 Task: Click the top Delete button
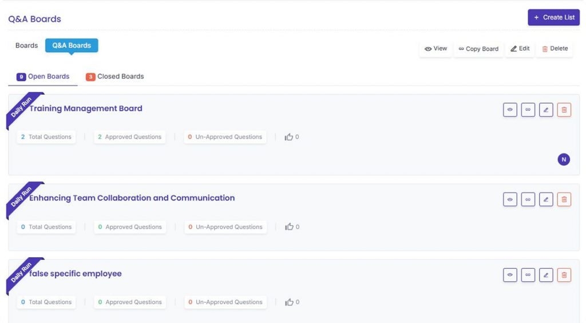point(555,49)
